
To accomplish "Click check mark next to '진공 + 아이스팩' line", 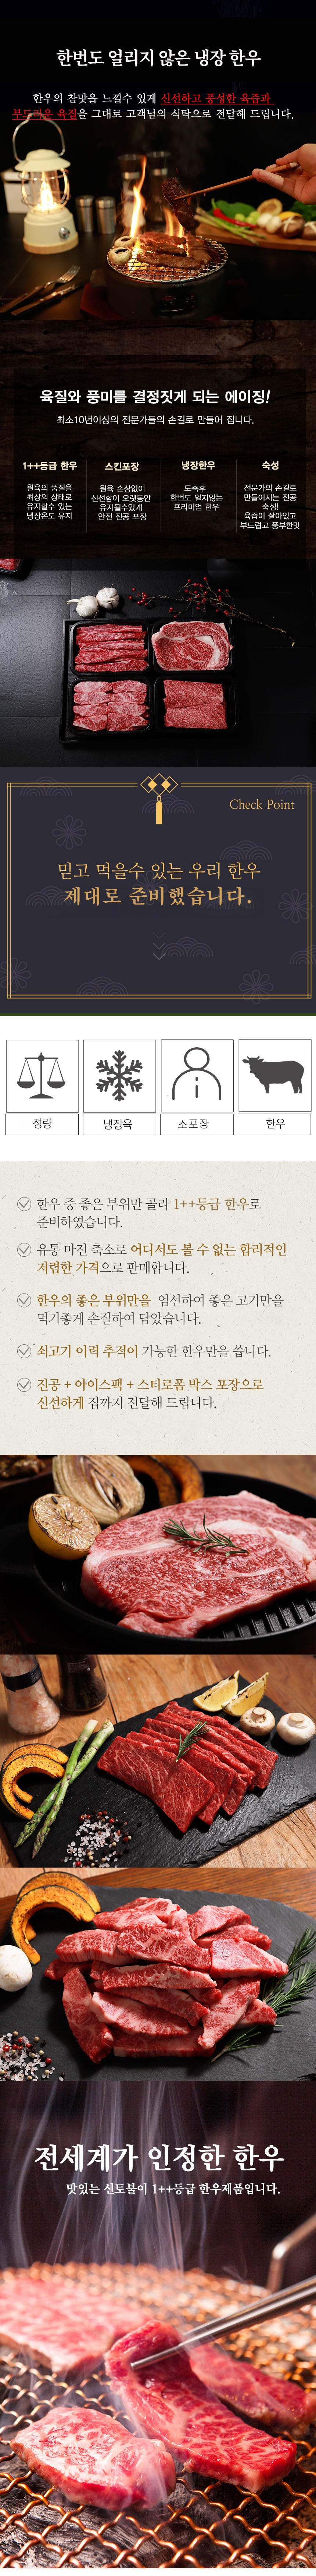I will tap(24, 1384).
